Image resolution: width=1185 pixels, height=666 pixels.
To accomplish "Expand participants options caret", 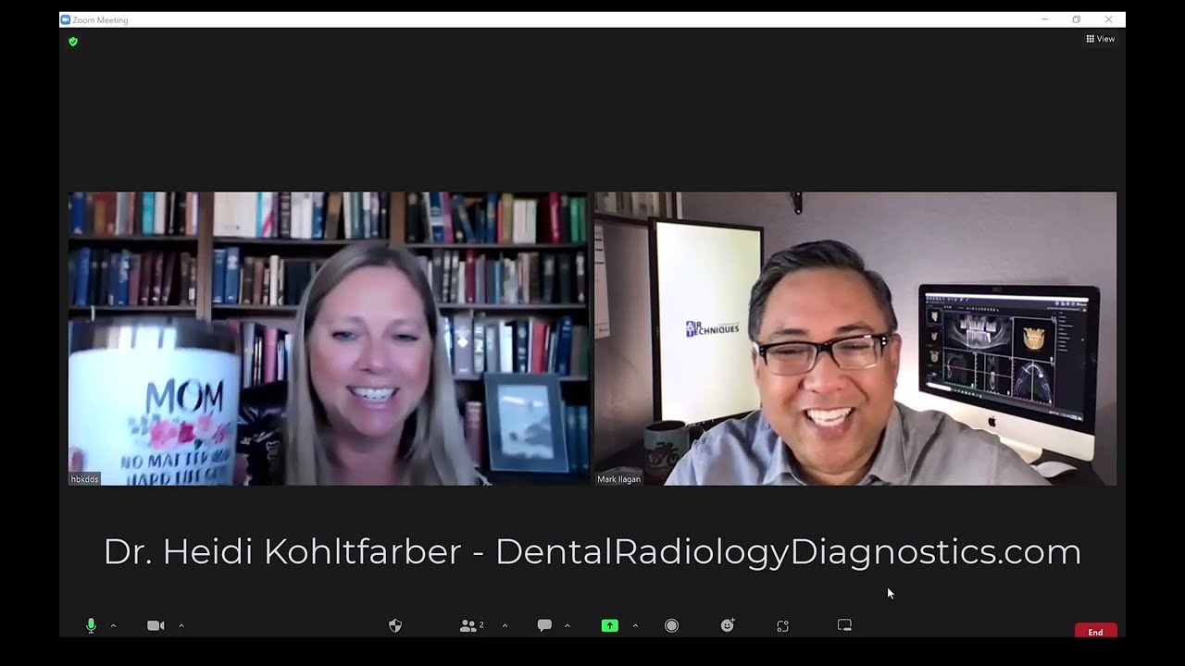I will [x=505, y=626].
